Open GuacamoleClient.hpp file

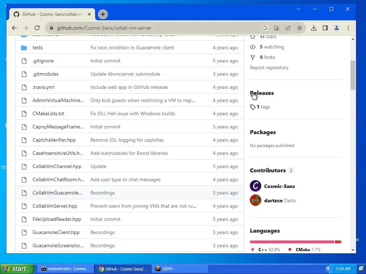tap(56, 233)
